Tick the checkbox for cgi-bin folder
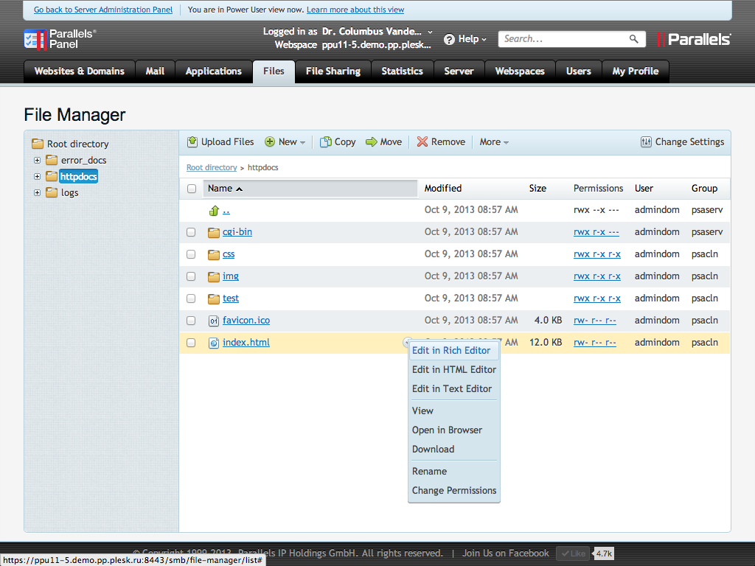 (191, 232)
